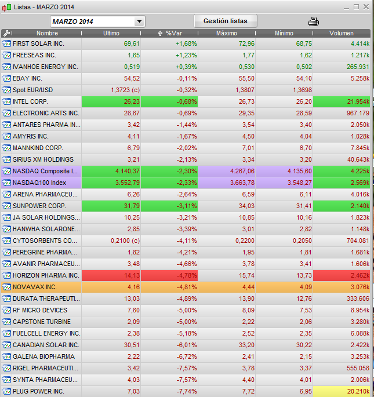Open chart icon for GALENA BIOPHARMA

[x=6, y=357]
